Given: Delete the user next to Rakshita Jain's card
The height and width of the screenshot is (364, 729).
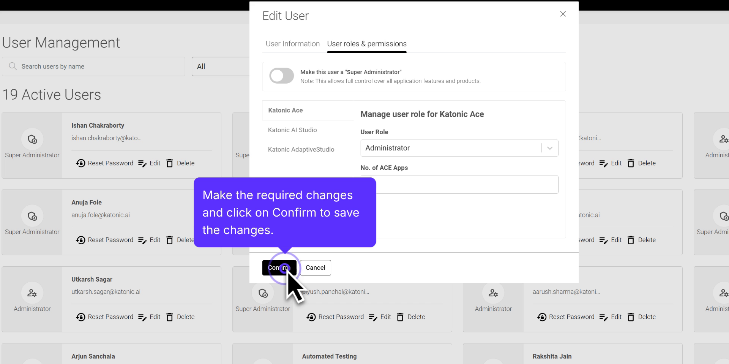Looking at the screenshot, I should tap(642, 317).
